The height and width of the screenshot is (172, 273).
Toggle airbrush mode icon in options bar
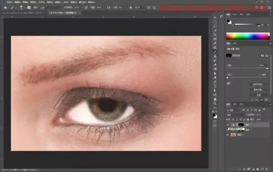108,7
